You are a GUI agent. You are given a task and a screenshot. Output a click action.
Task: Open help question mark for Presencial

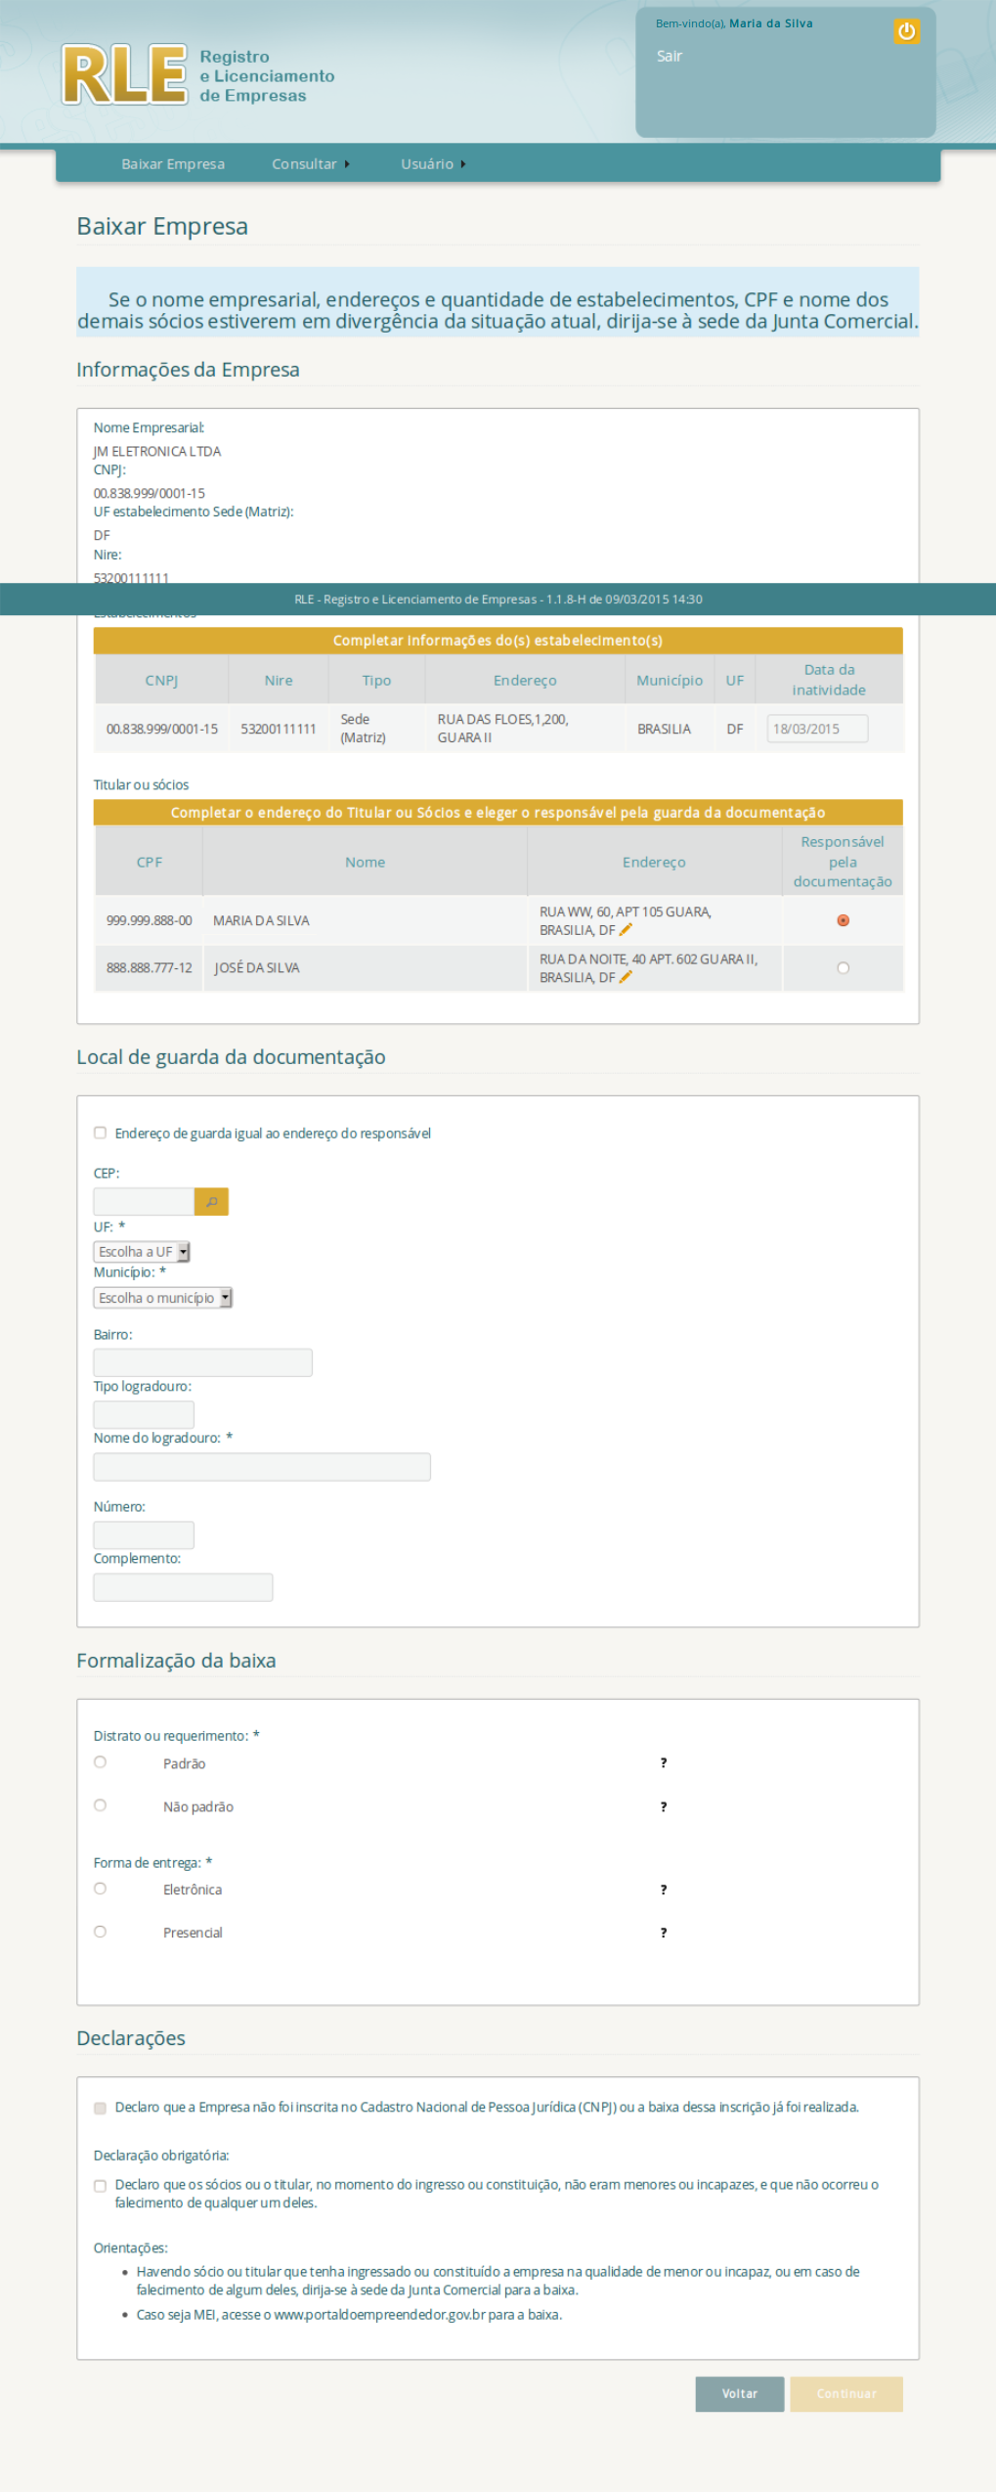click(664, 1933)
